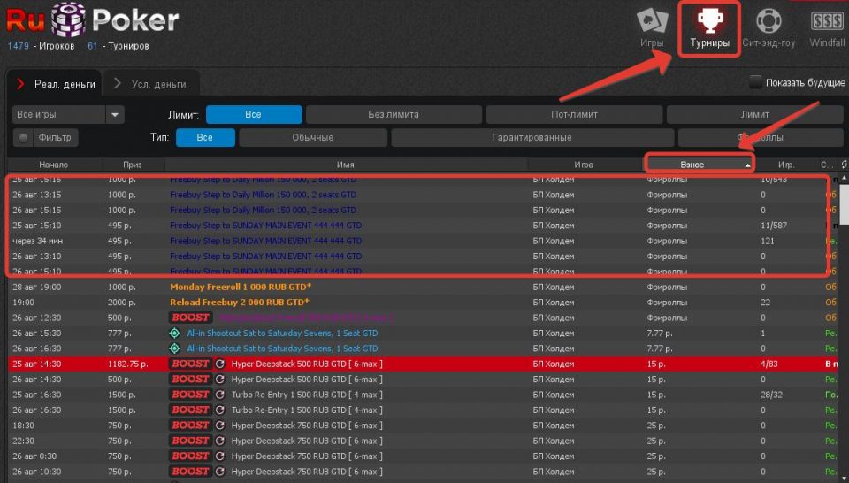Enable the Показать будущие checkbox
The image size is (849, 483).
pyautogui.click(x=756, y=82)
